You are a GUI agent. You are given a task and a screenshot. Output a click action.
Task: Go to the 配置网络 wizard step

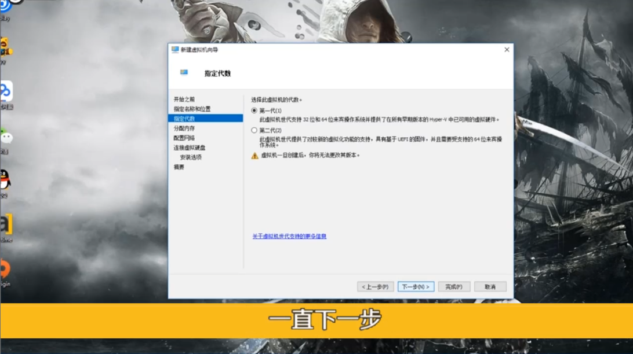(184, 138)
